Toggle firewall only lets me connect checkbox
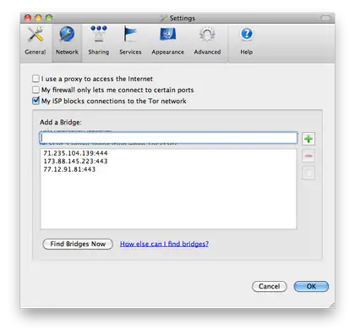 click(35, 90)
